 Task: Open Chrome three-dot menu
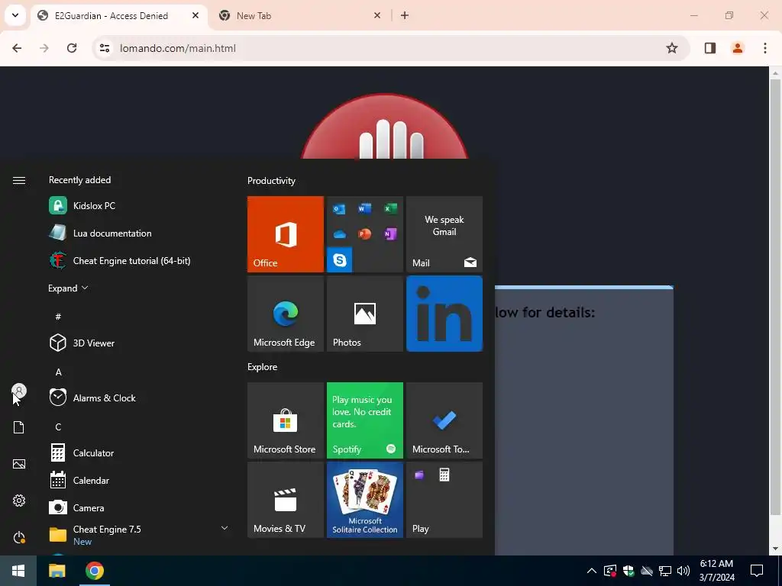(764, 48)
